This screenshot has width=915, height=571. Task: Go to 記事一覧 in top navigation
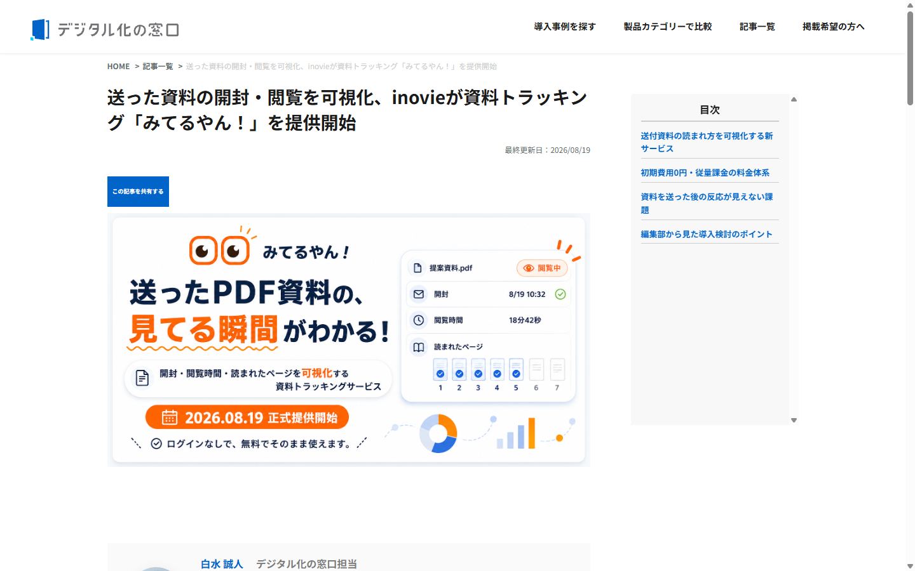(x=757, y=27)
